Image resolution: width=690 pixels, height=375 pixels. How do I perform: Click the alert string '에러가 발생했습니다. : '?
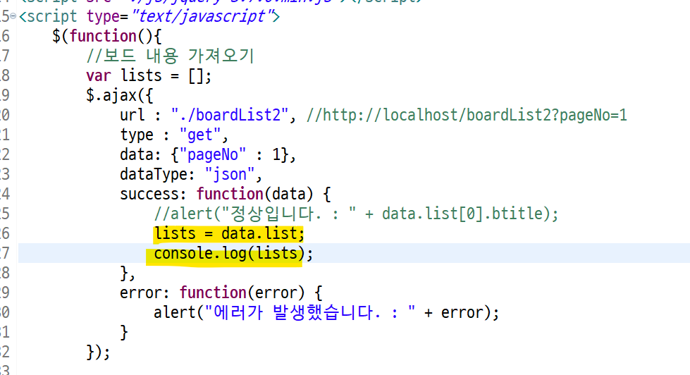[x=310, y=312]
